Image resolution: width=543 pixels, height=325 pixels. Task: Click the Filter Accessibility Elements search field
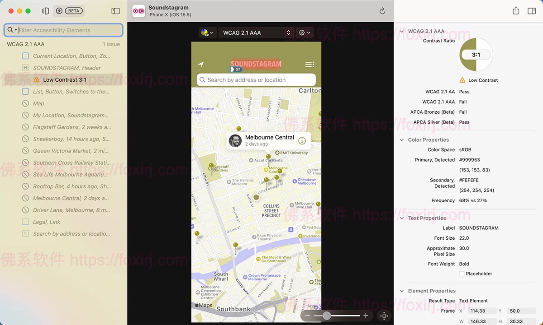tap(69, 30)
